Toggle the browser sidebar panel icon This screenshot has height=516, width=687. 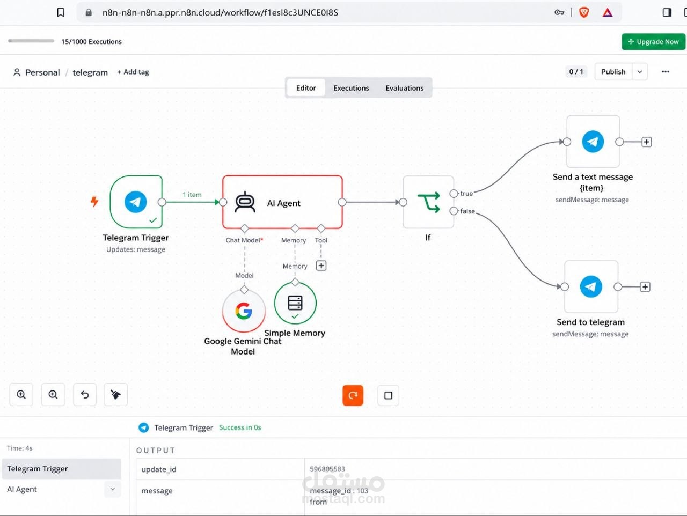pos(667,12)
